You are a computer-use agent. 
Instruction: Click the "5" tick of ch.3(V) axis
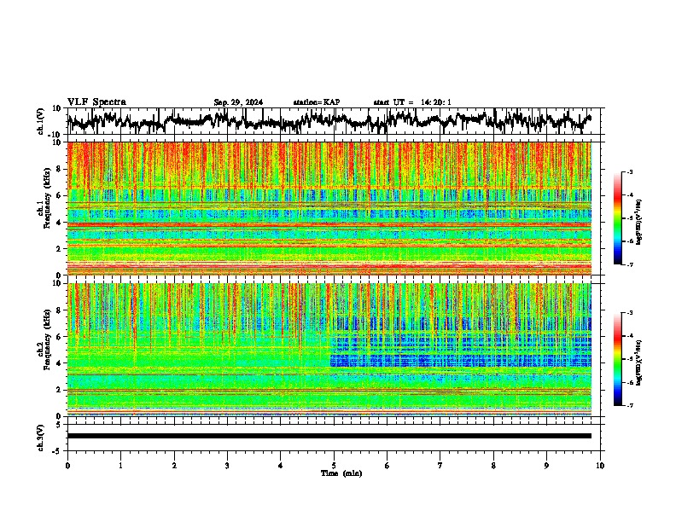(60, 425)
